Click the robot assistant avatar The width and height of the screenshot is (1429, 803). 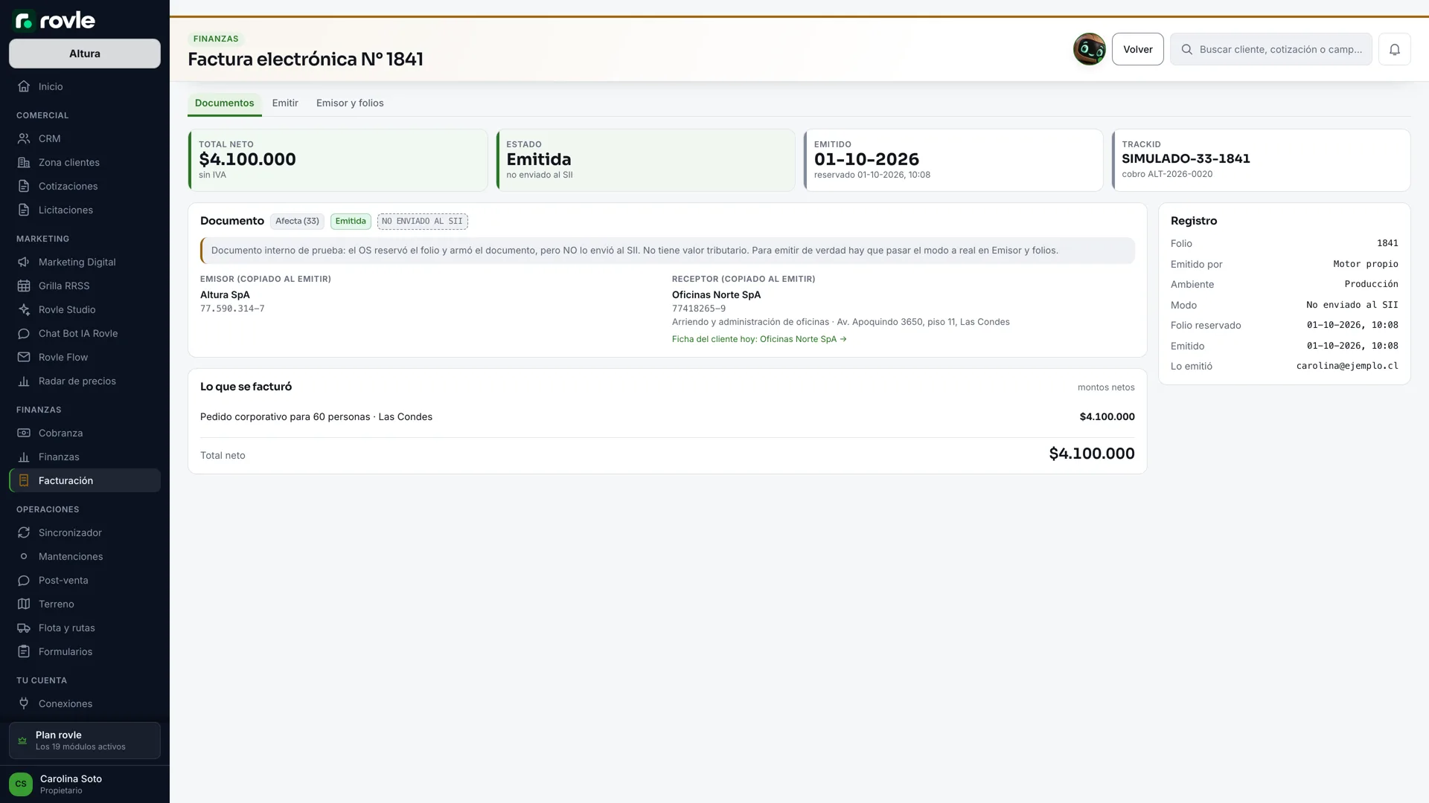coord(1089,49)
